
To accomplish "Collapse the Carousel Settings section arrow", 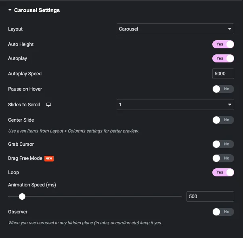I will [x=10, y=10].
